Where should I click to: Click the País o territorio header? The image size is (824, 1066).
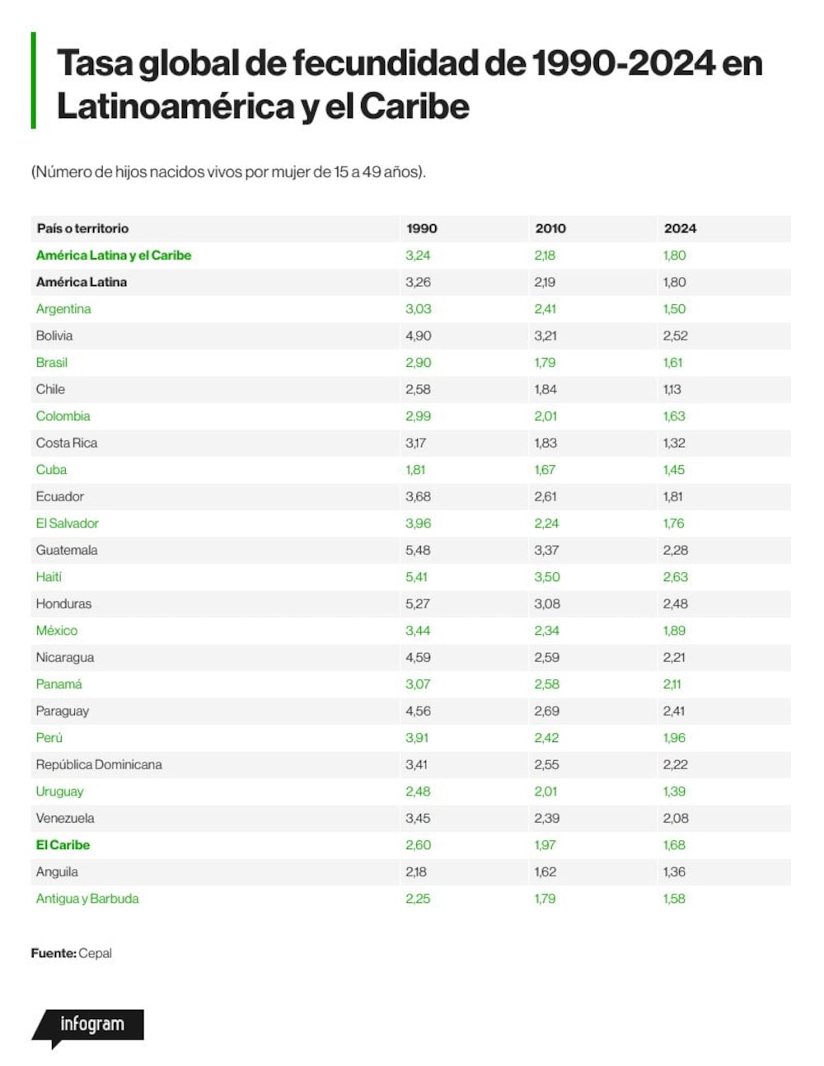[x=82, y=228]
